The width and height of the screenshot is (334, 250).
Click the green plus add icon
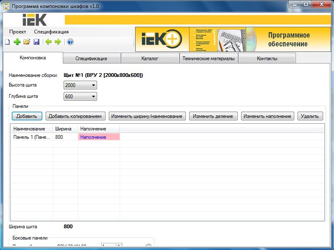(x=17, y=42)
